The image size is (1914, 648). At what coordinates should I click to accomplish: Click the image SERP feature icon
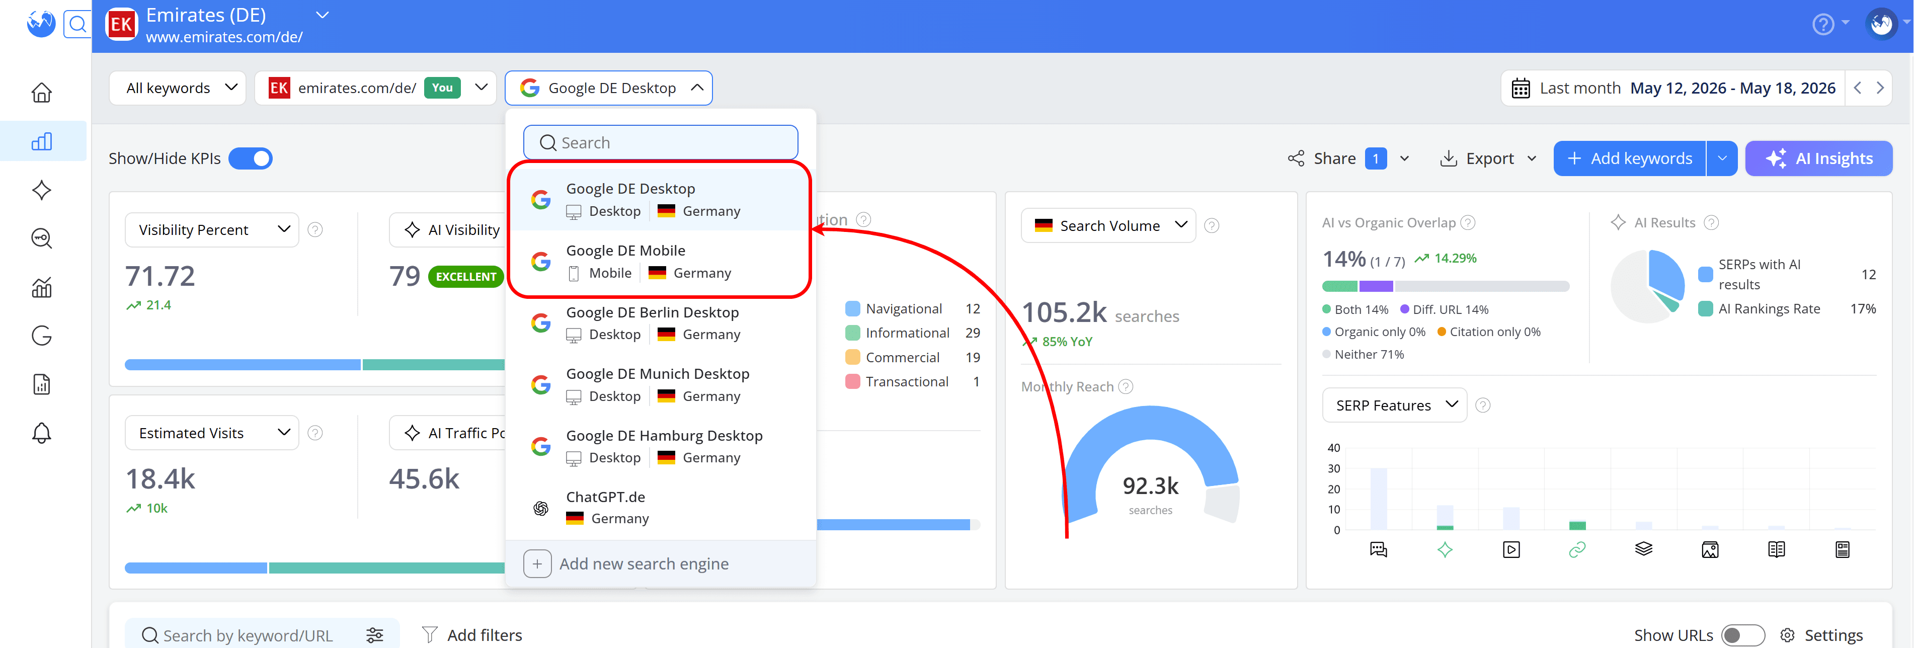click(1710, 550)
